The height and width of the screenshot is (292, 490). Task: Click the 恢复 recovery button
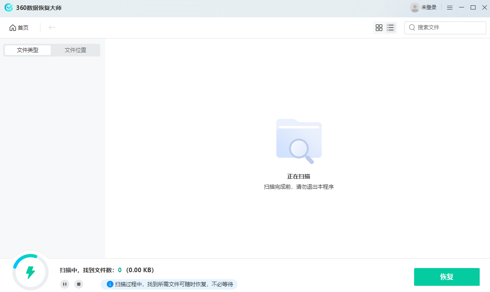[x=447, y=277]
